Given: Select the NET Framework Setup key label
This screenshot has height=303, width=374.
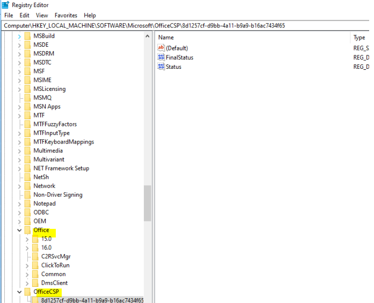Looking at the screenshot, I should pos(61,169).
